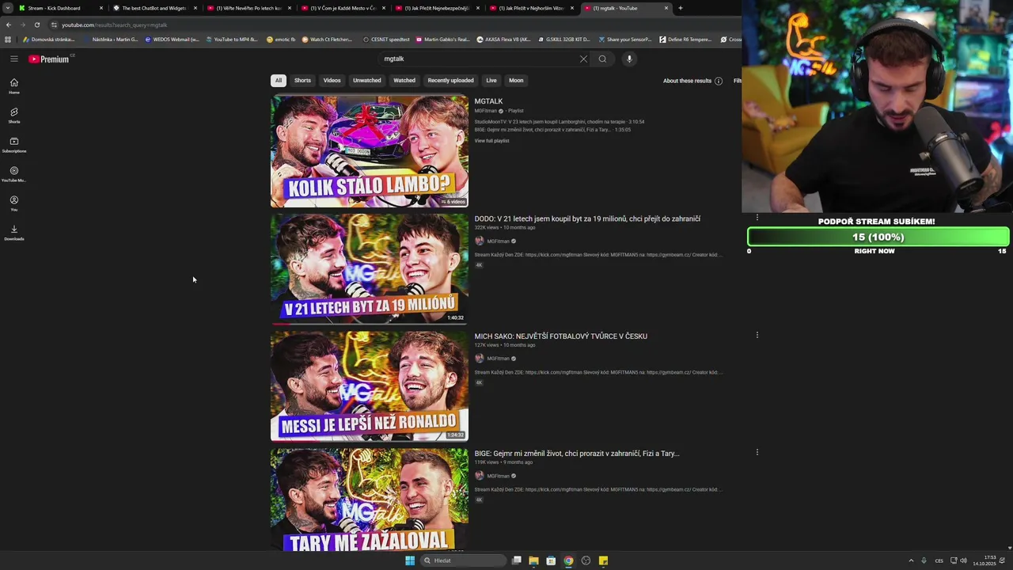This screenshot has height=570, width=1013.
Task: Click the green sub goal progress bar
Action: pyautogui.click(x=878, y=237)
